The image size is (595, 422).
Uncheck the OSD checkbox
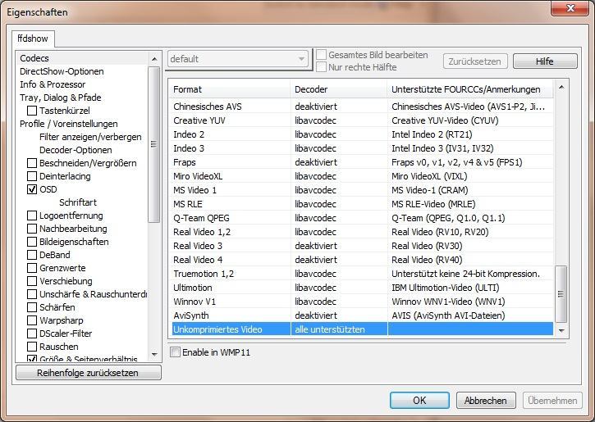tap(32, 189)
